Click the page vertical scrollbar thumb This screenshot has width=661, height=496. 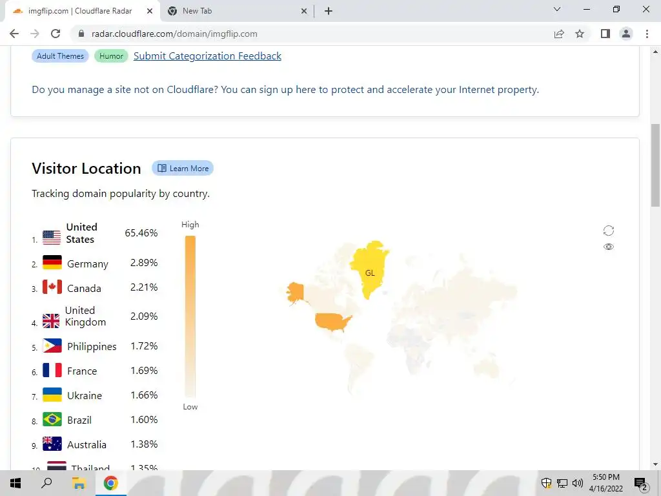(655, 165)
